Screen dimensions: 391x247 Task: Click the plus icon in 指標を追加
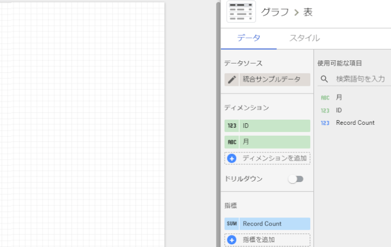click(231, 240)
